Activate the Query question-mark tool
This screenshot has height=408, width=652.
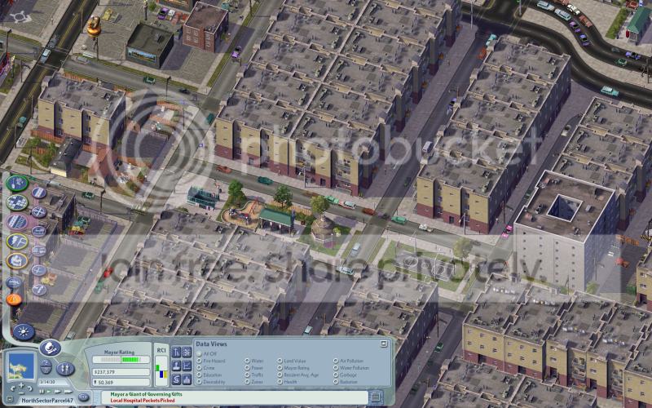(x=46, y=362)
